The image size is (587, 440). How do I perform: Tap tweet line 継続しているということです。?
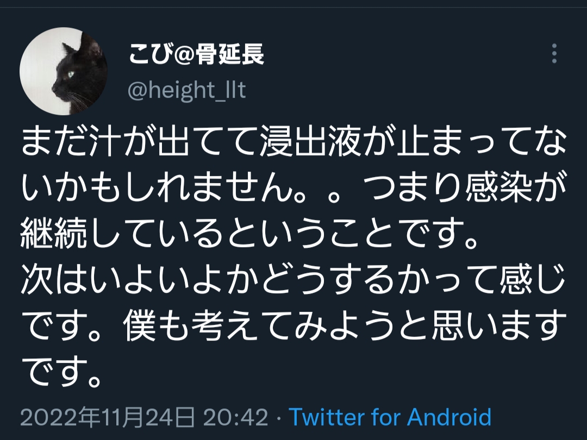click(x=249, y=234)
